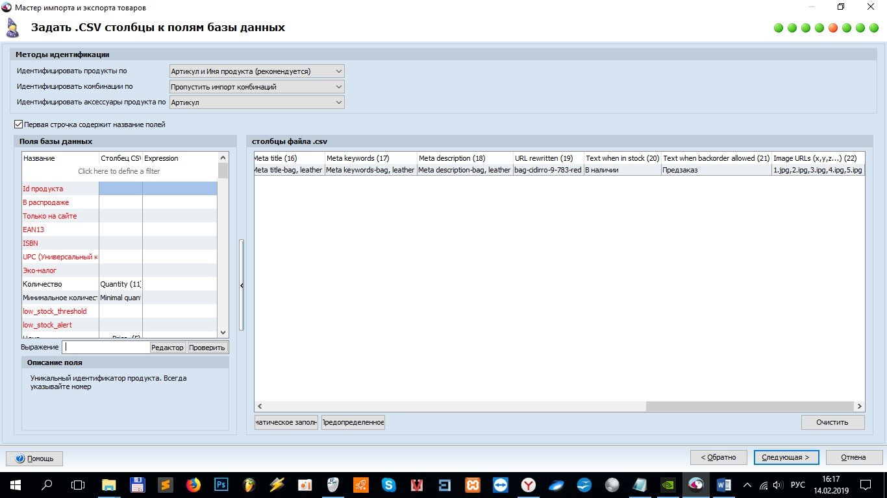Click the right arrow of the CSV scrollbar
Viewport: 887px width, 498px height.
click(x=860, y=407)
